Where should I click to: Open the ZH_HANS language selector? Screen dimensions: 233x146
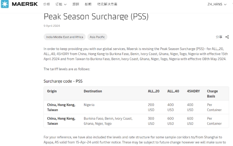pyautogui.click(x=217, y=4)
